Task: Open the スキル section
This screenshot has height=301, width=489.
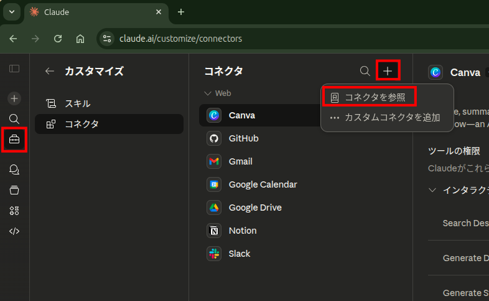Action: (x=77, y=103)
